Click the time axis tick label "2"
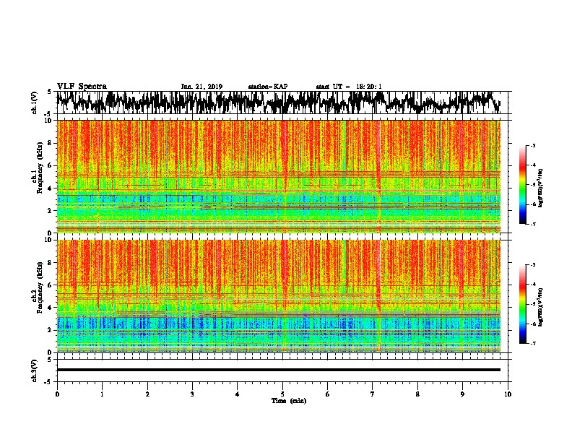The image size is (572, 442). [147, 394]
